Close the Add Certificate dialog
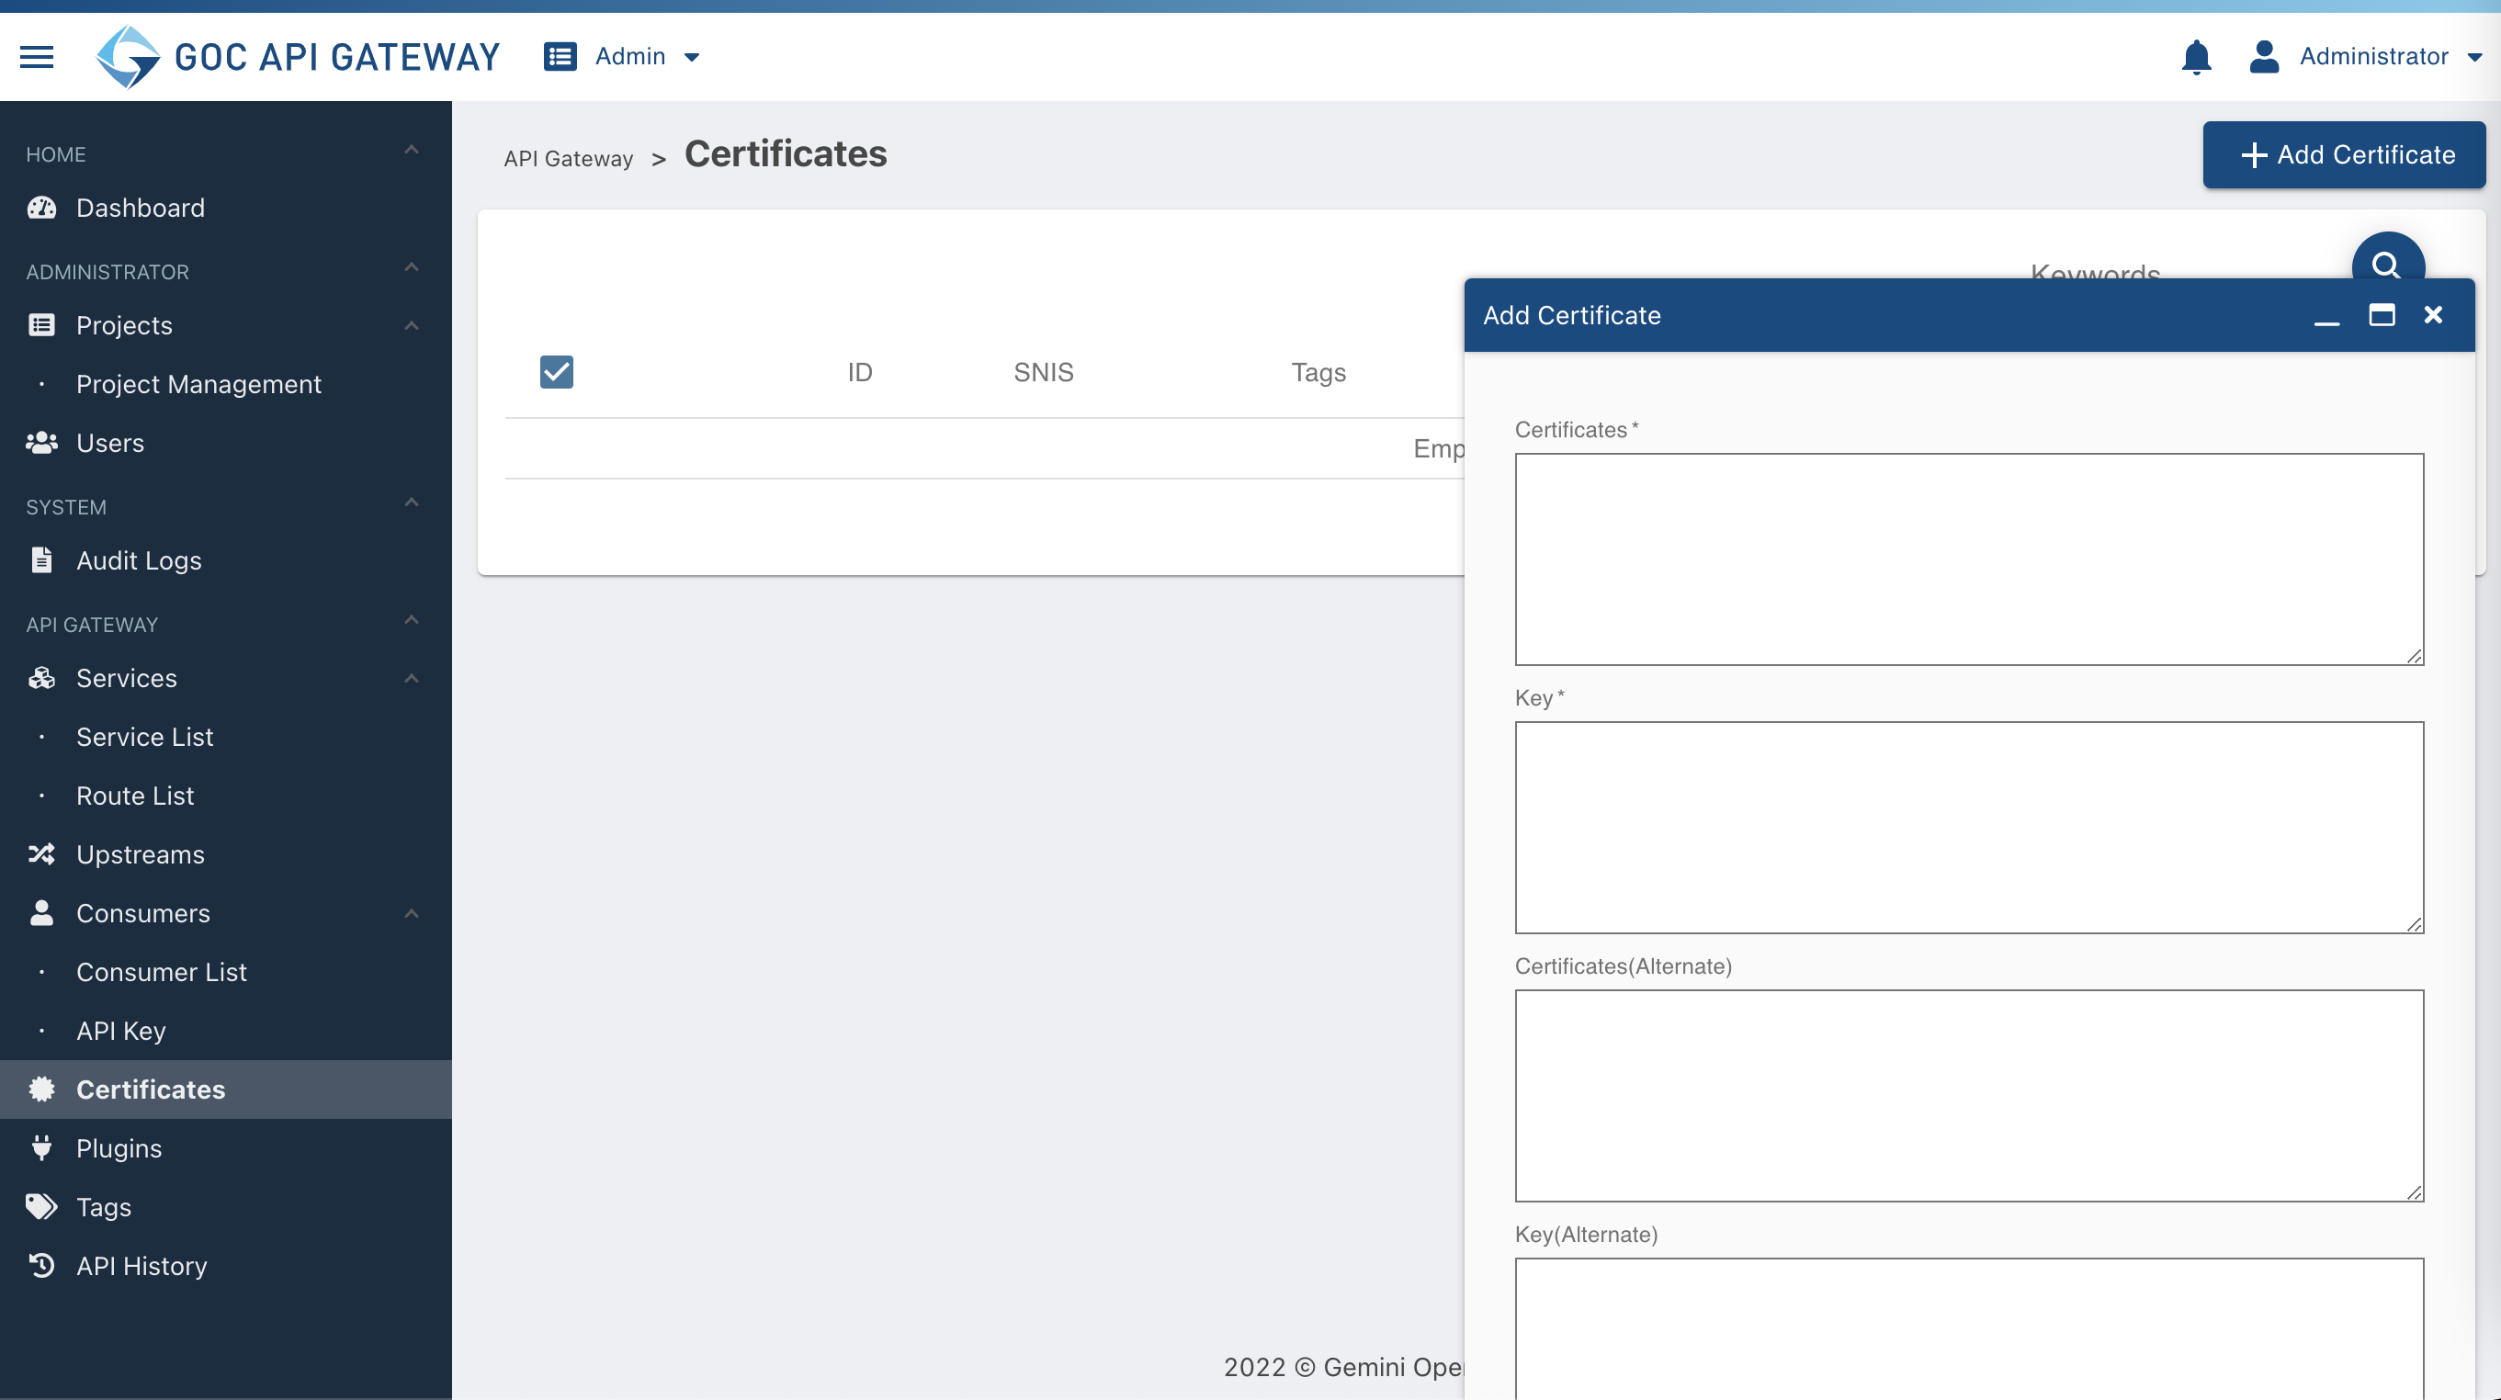The height and width of the screenshot is (1400, 2501). tap(2433, 314)
